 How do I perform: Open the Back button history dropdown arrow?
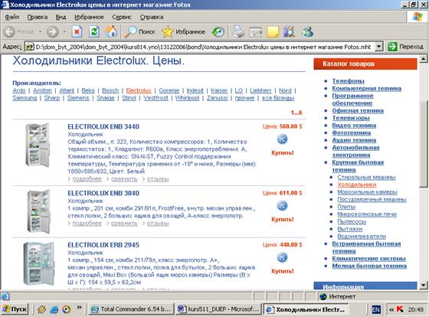pos(40,32)
